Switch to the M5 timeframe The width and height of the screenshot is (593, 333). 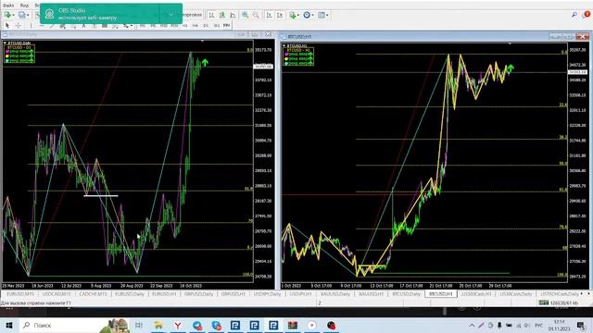[153, 26]
